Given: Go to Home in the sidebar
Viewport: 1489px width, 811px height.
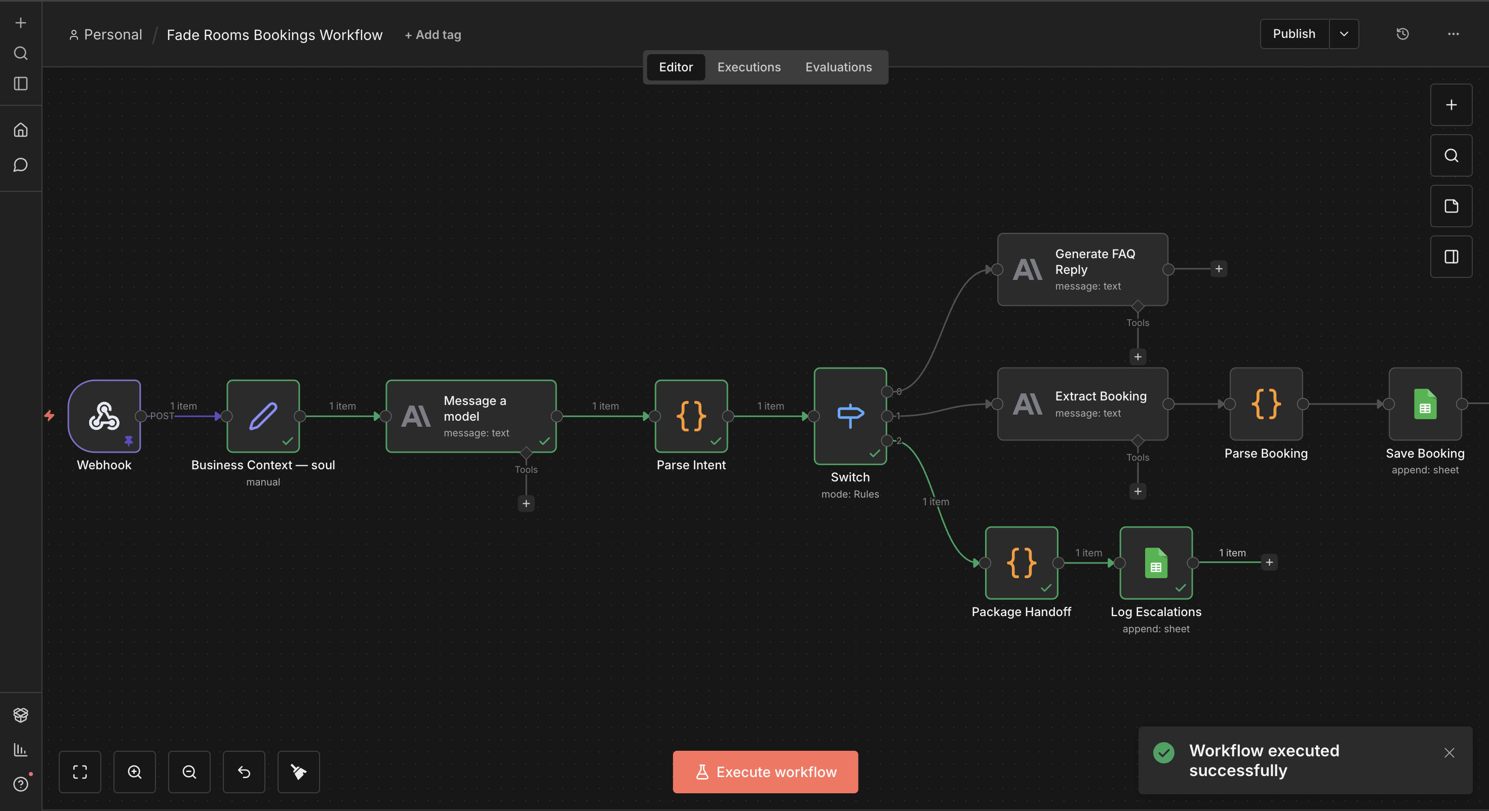Looking at the screenshot, I should point(21,130).
